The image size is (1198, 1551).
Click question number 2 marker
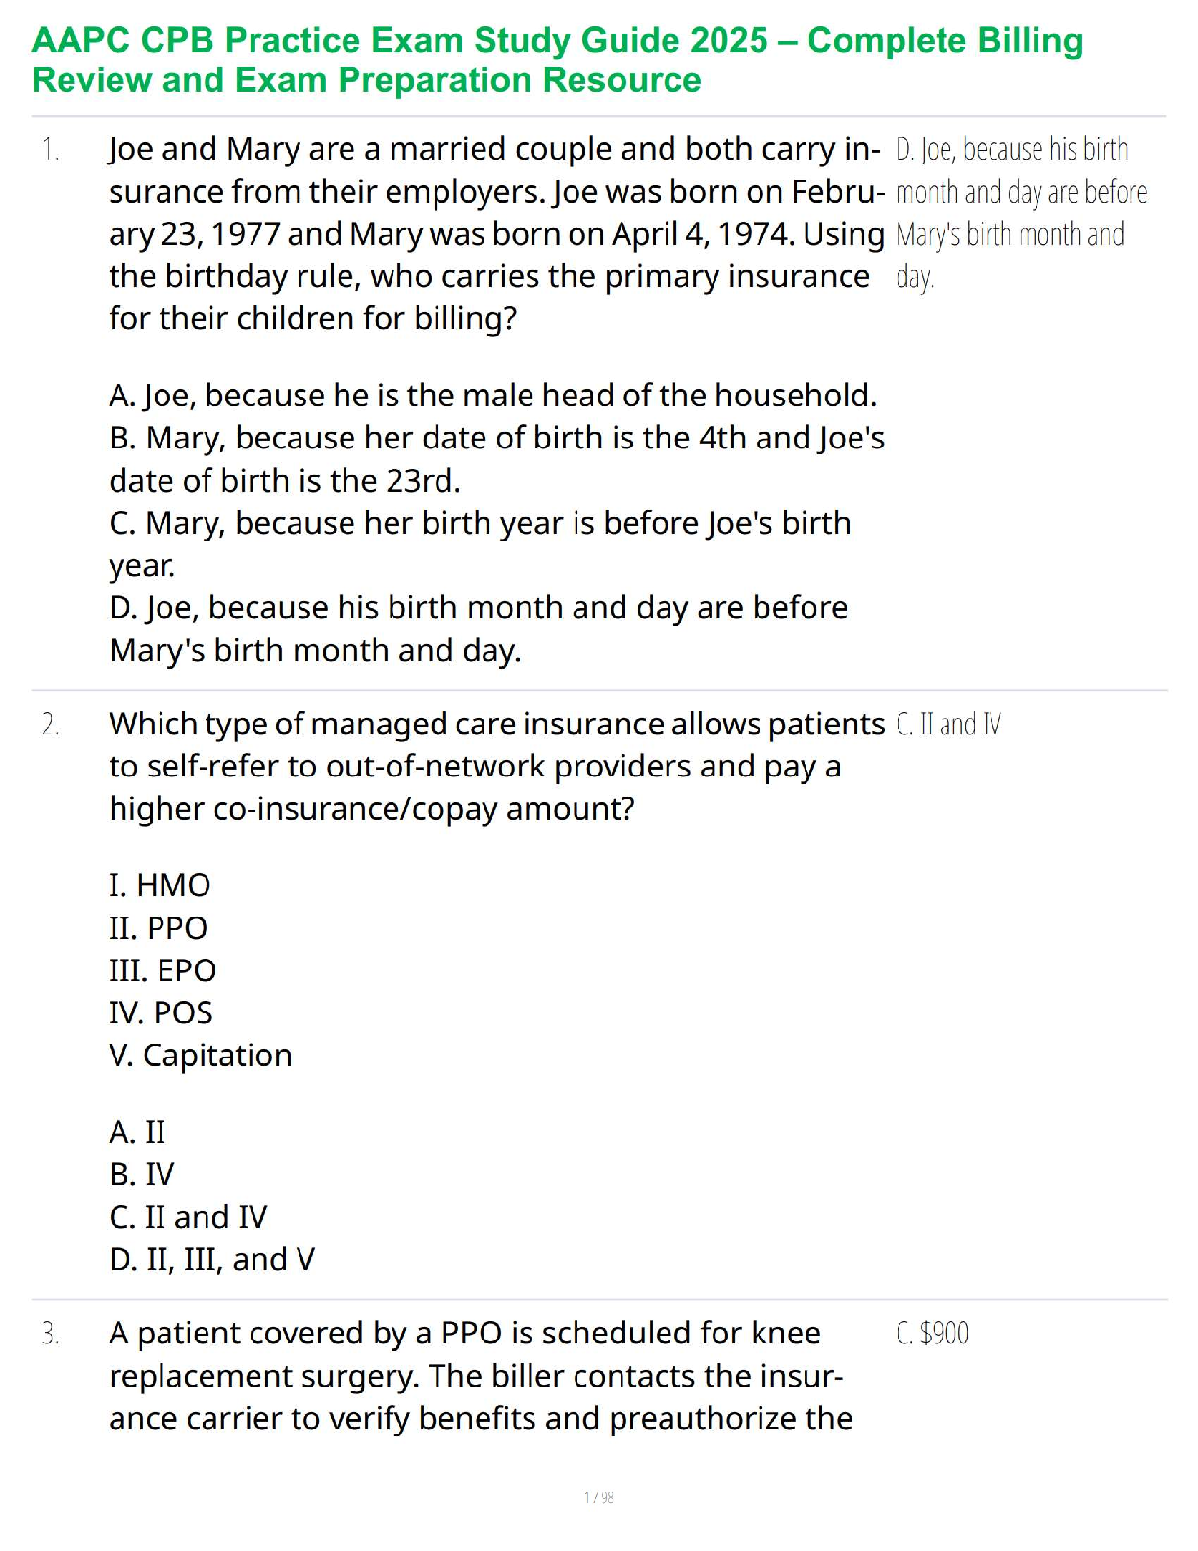(51, 725)
